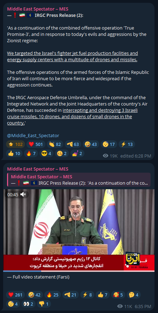The image size is (158, 313).
Task: Click the clapping hands reaction 82
Action: 55,144
